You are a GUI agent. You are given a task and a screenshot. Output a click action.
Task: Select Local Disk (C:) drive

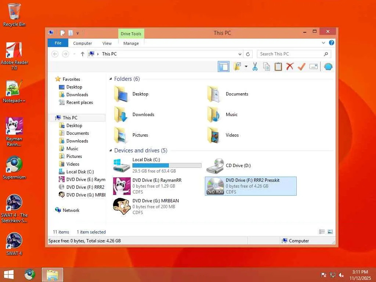[x=157, y=165]
